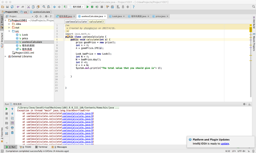The image size is (256, 153).
Task: Select price.java in the Project tree
Action: coord(24,38)
